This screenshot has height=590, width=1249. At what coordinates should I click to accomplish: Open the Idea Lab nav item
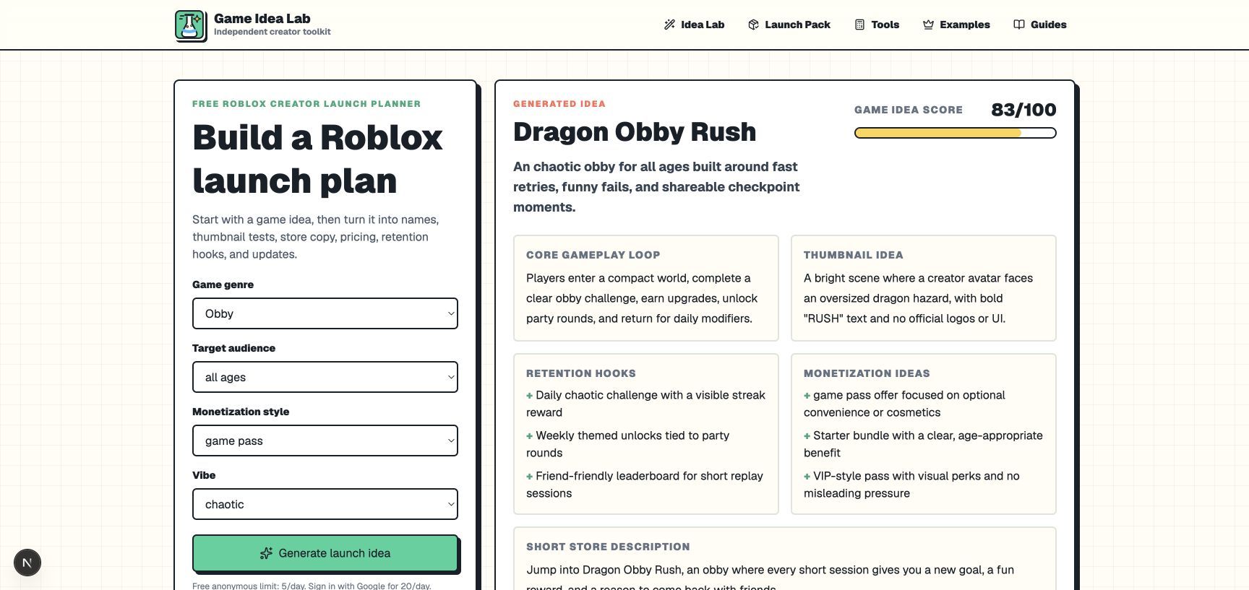(x=694, y=25)
